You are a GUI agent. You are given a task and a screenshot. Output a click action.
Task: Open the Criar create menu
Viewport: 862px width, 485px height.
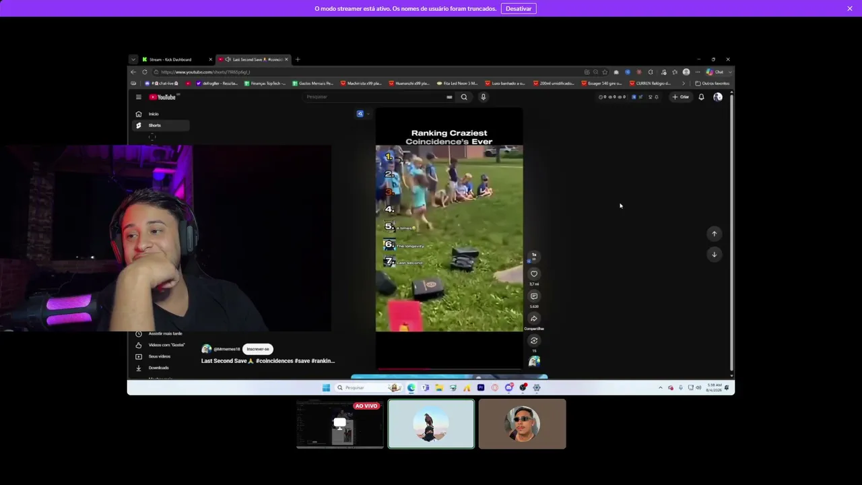[x=681, y=97]
